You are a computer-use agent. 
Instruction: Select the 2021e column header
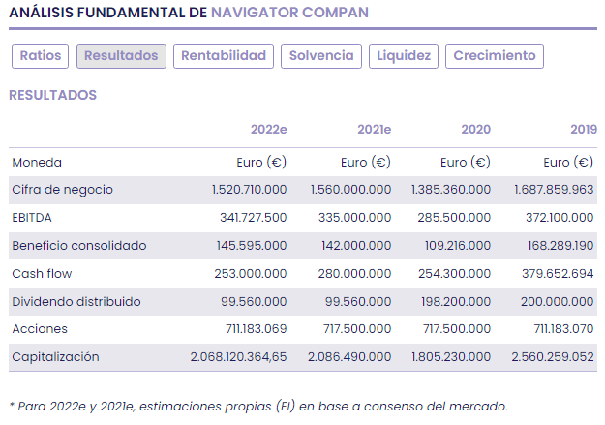[374, 129]
